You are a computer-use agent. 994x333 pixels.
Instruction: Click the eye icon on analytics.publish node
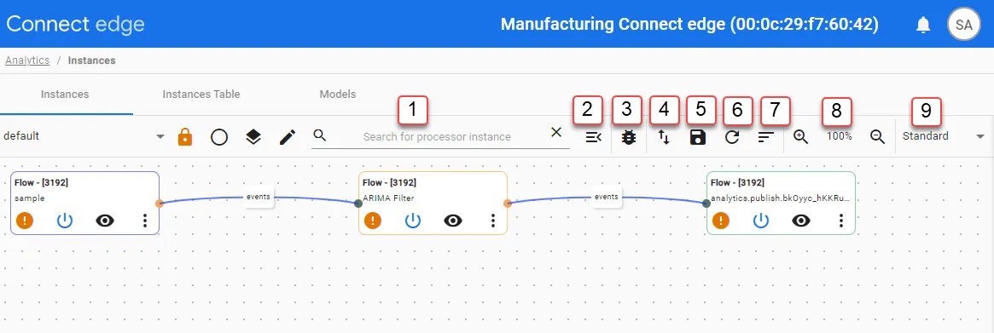[x=801, y=221]
